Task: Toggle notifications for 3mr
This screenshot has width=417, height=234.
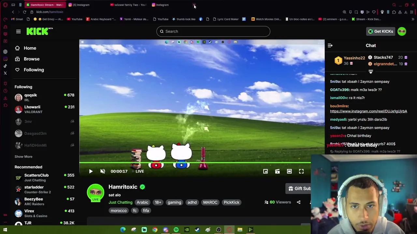Action: coord(72,121)
